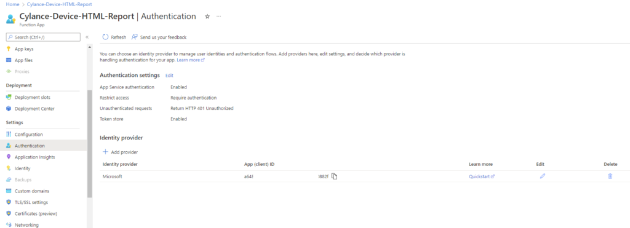This screenshot has height=228, width=630.
Task: Click the Identity provider column header
Action: (120, 164)
